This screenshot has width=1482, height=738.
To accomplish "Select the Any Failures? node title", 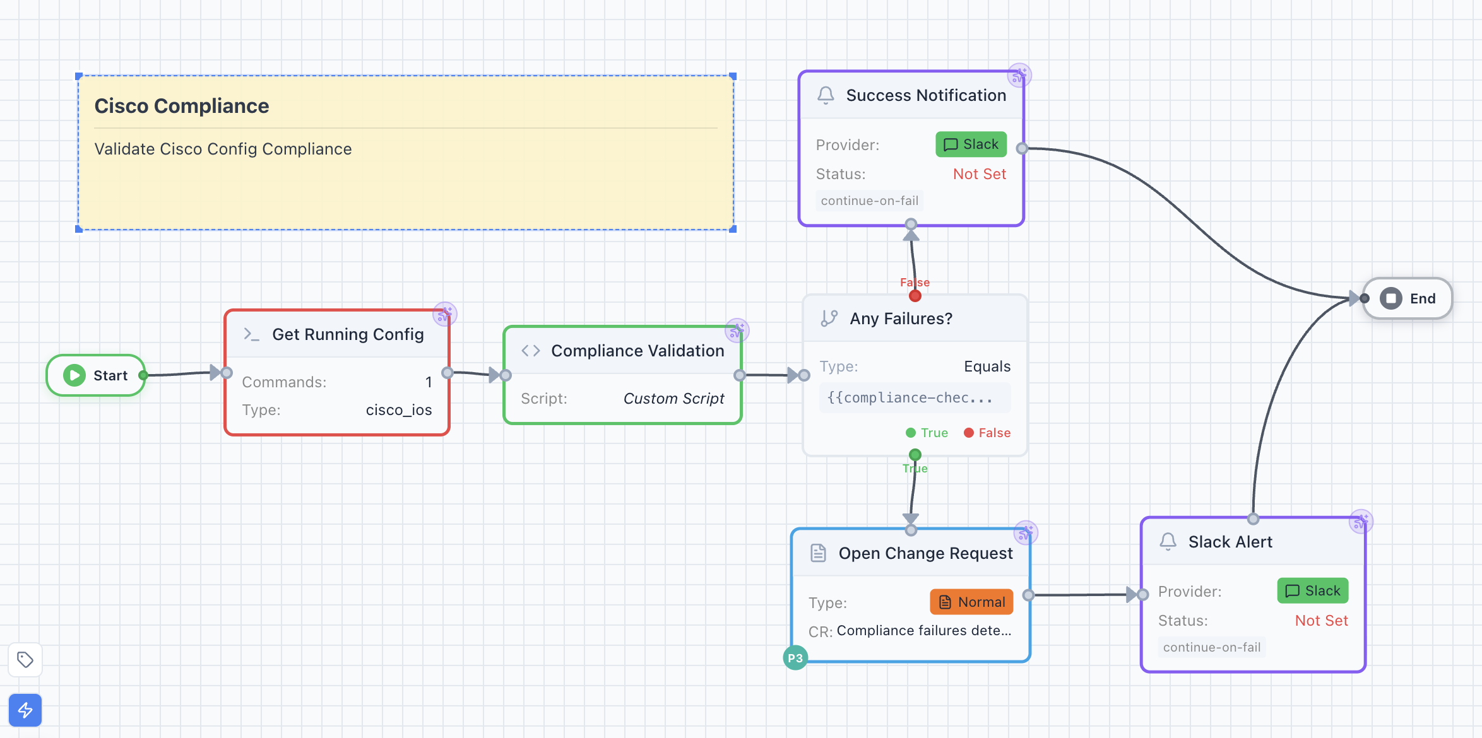I will tap(901, 319).
